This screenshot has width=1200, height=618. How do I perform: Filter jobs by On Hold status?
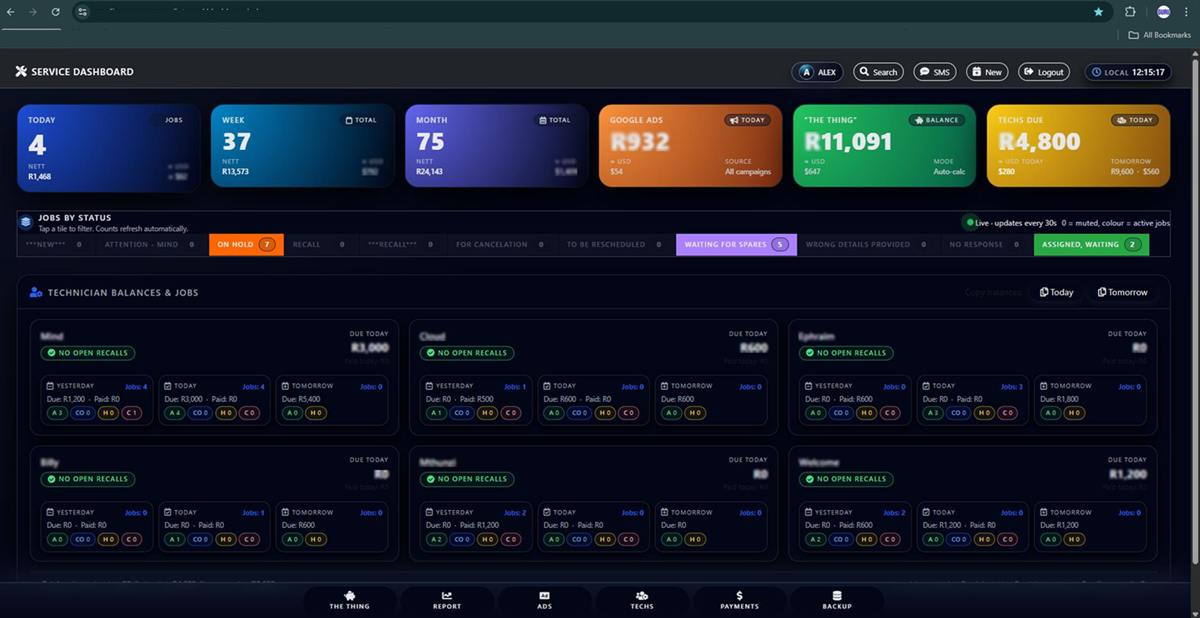(x=246, y=244)
